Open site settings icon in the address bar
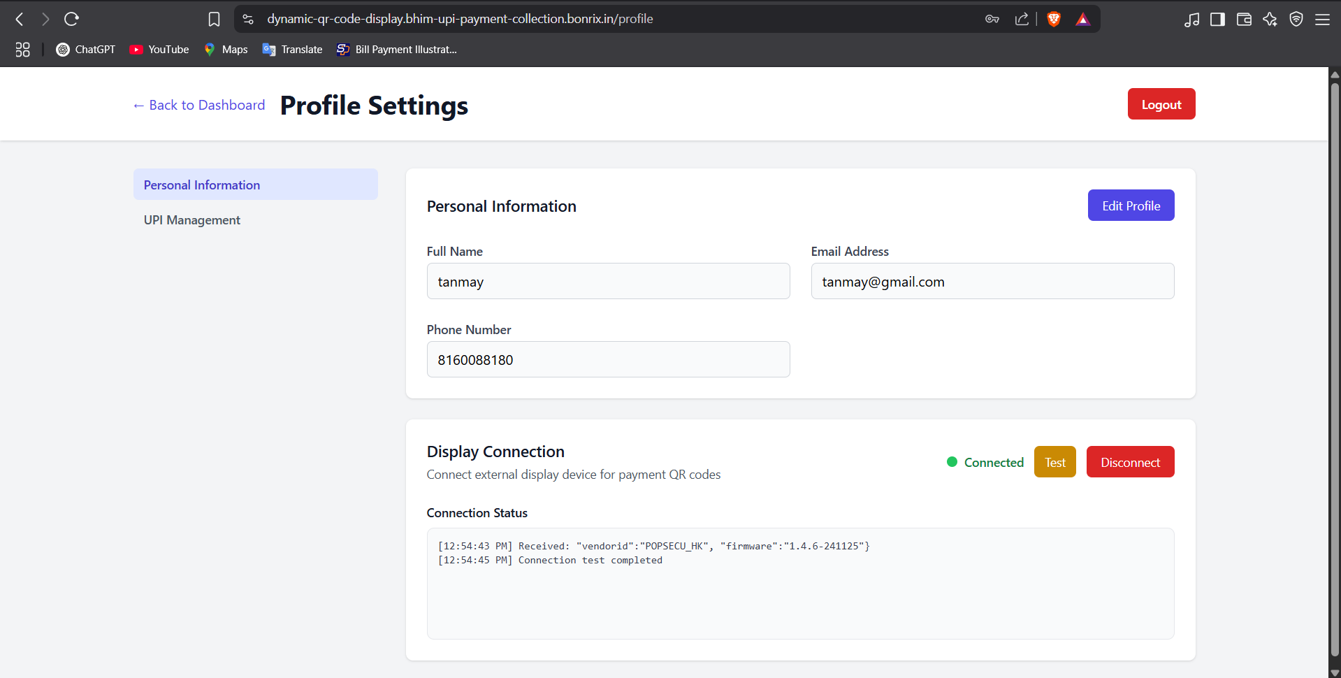The image size is (1341, 678). (x=248, y=19)
